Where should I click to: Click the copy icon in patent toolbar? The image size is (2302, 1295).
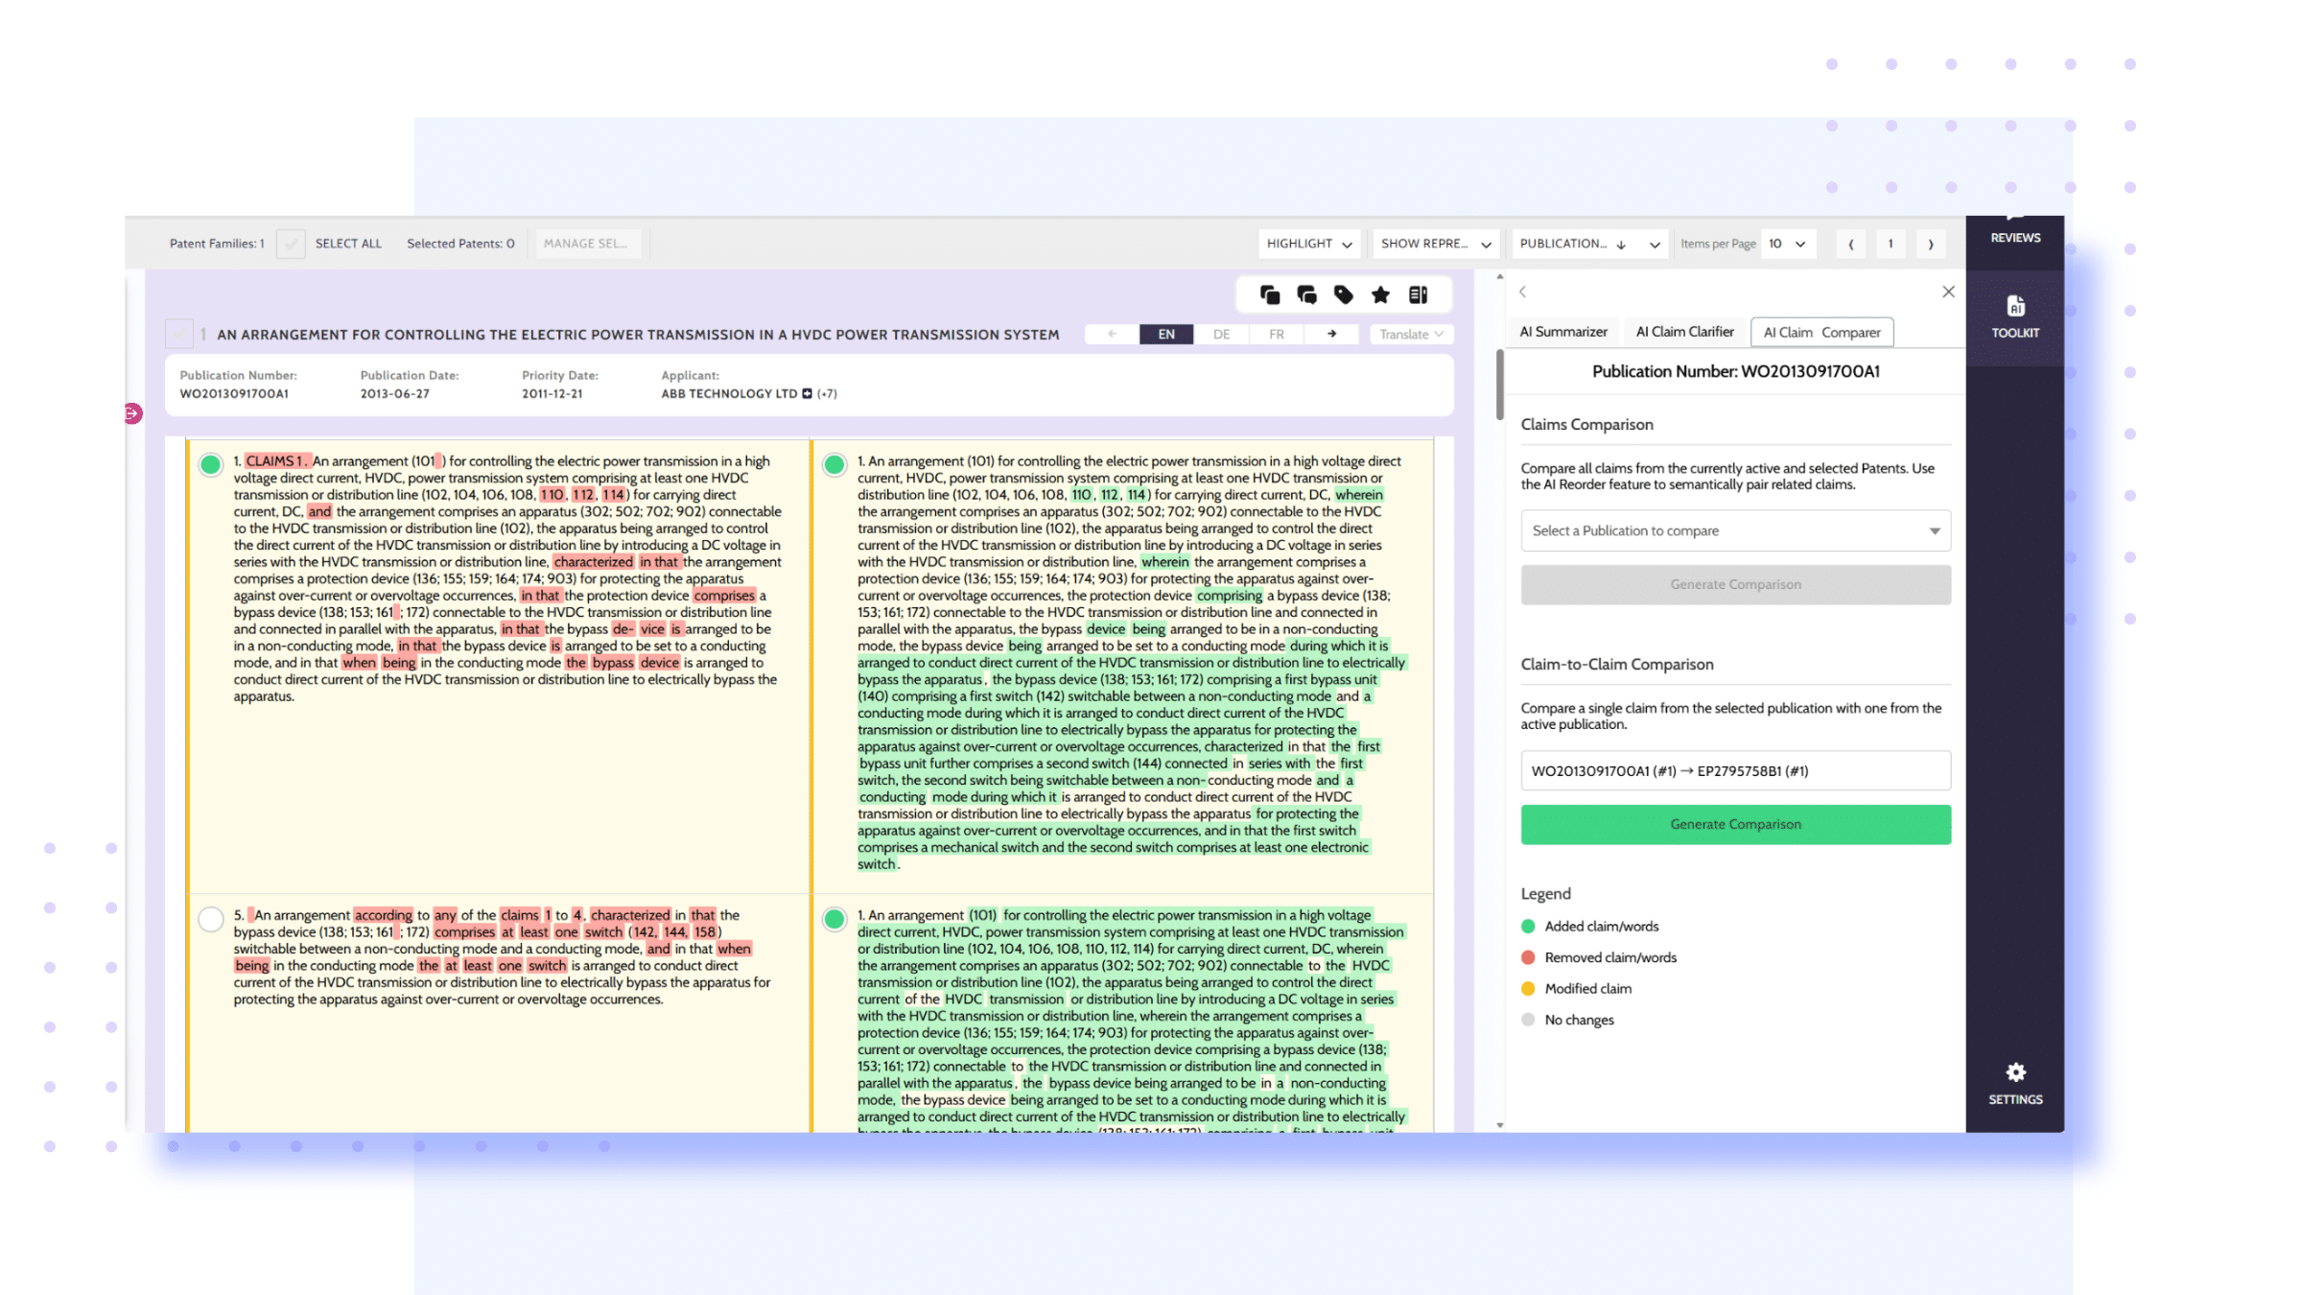pyautogui.click(x=1269, y=295)
